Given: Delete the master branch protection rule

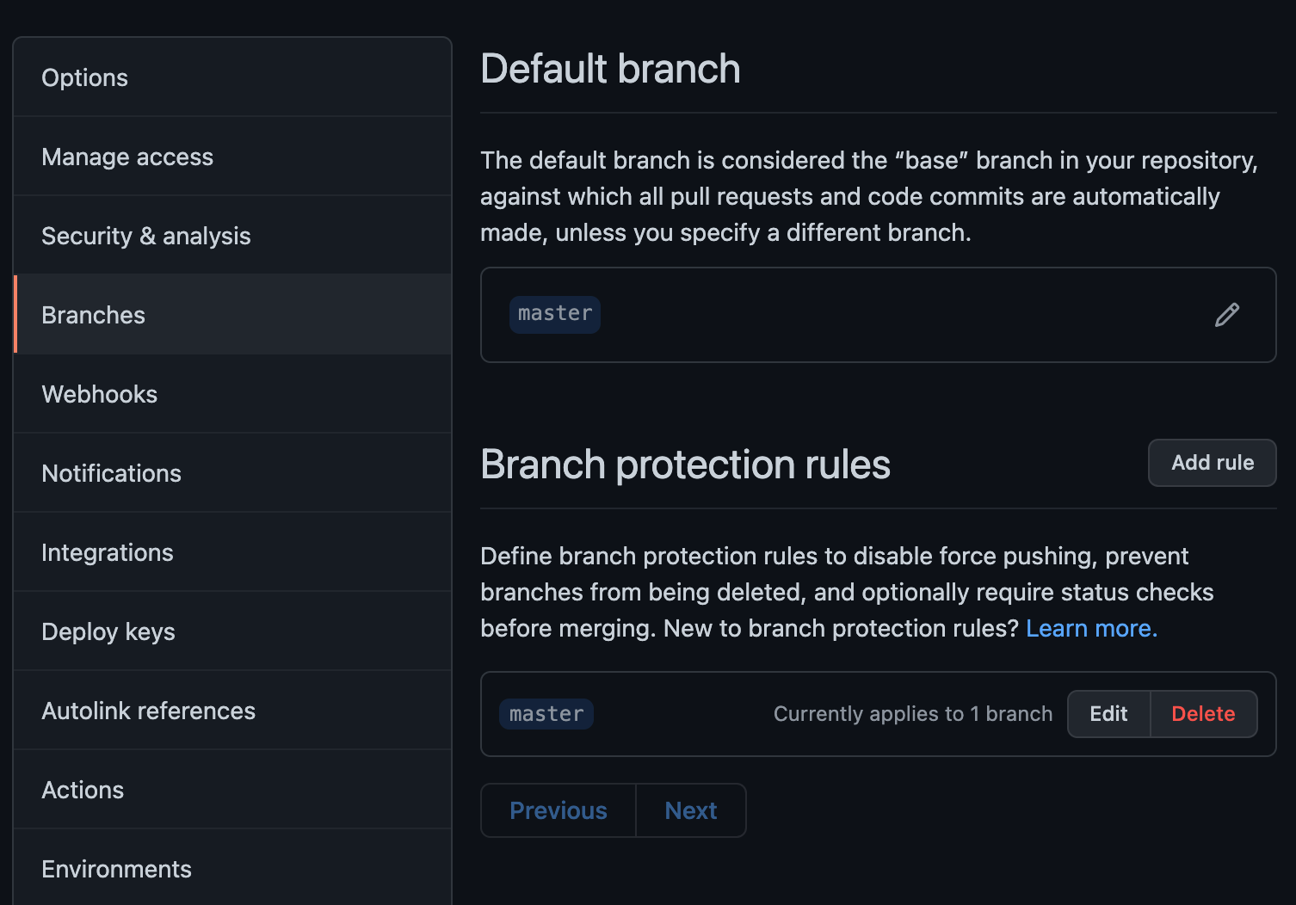Looking at the screenshot, I should (x=1203, y=714).
